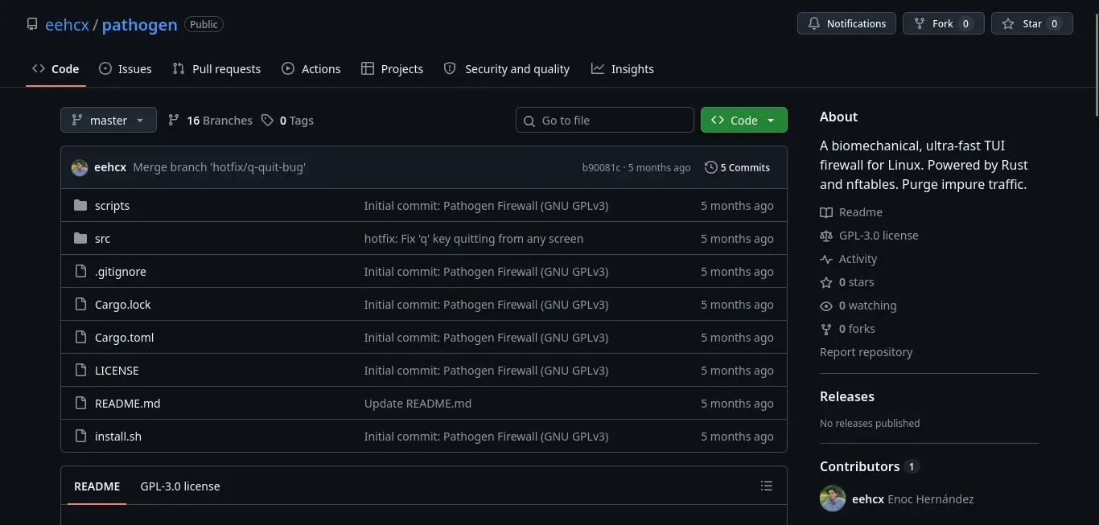Select the README tab in file viewer
1099x525 pixels.
pyautogui.click(x=97, y=486)
